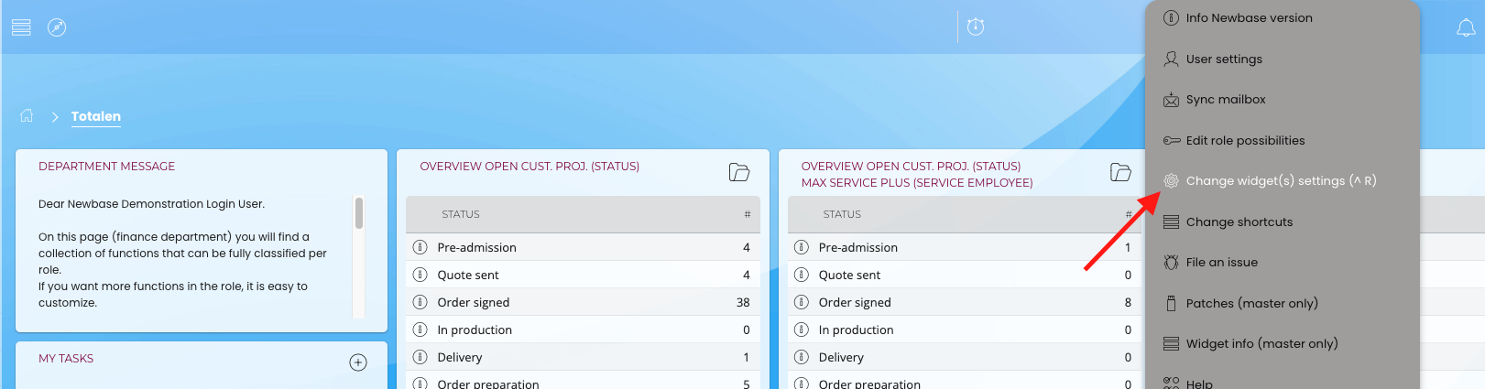Open the notifications bell icon

pos(1466,27)
